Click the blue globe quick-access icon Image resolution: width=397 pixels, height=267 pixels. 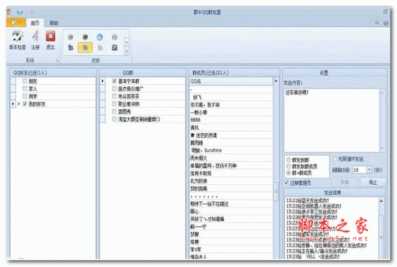20,12
